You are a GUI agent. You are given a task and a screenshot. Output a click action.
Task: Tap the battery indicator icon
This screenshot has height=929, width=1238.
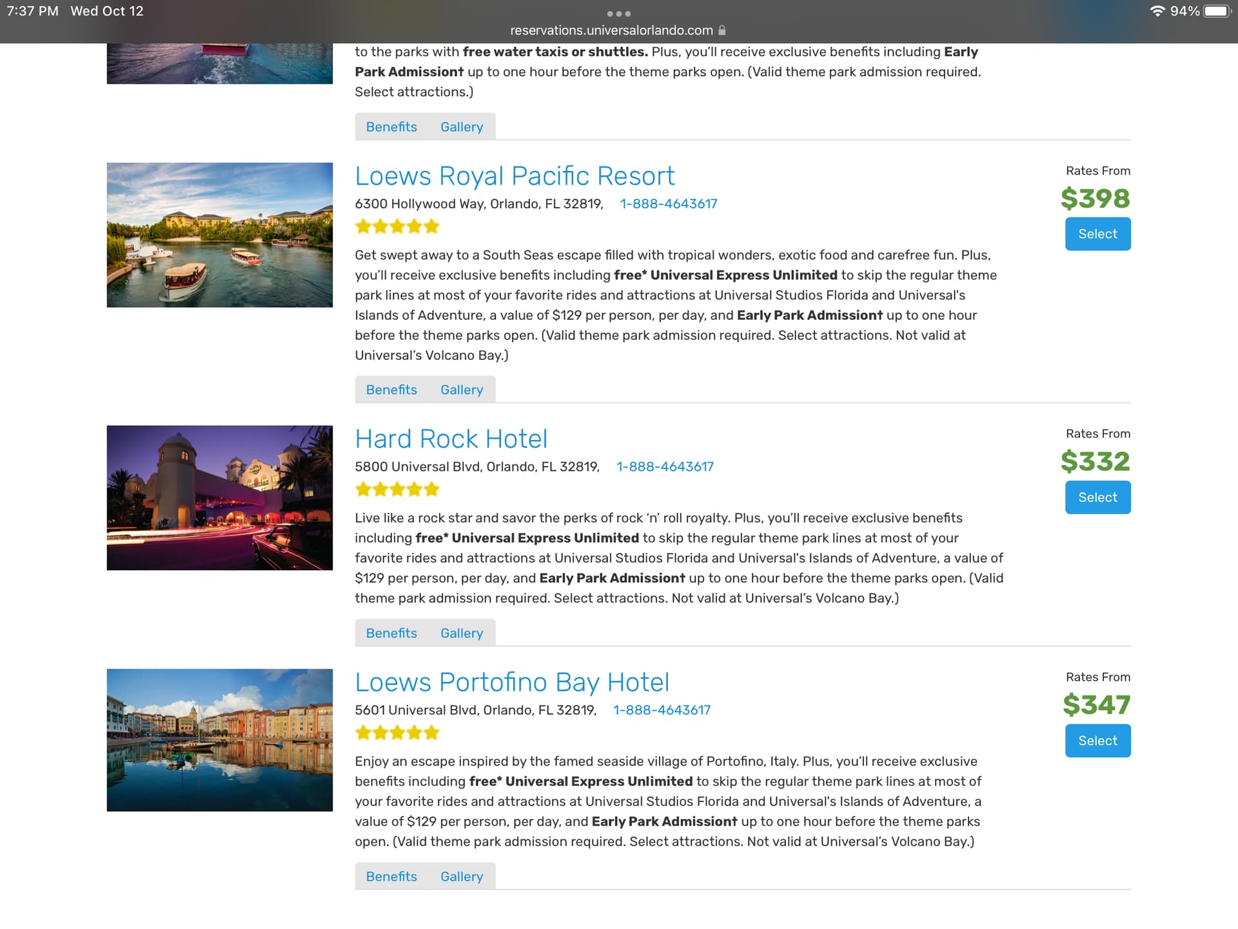coord(1217,11)
